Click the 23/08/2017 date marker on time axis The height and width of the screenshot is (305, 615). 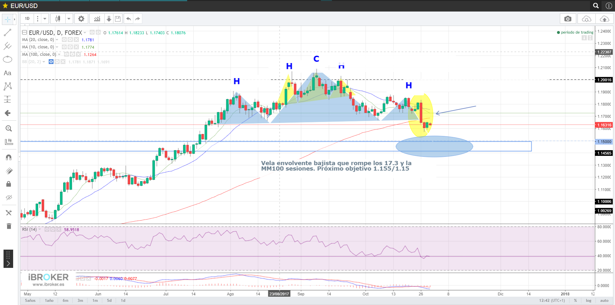point(279,294)
